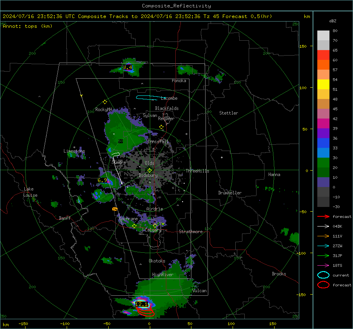Click the 12.1 km storm top label
This screenshot has height=329, width=353.
[141, 304]
